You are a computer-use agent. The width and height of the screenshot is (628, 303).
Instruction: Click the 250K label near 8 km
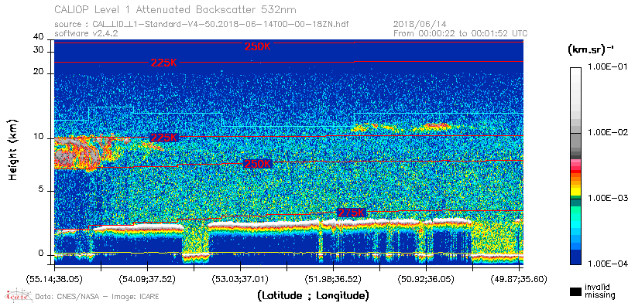[258, 164]
